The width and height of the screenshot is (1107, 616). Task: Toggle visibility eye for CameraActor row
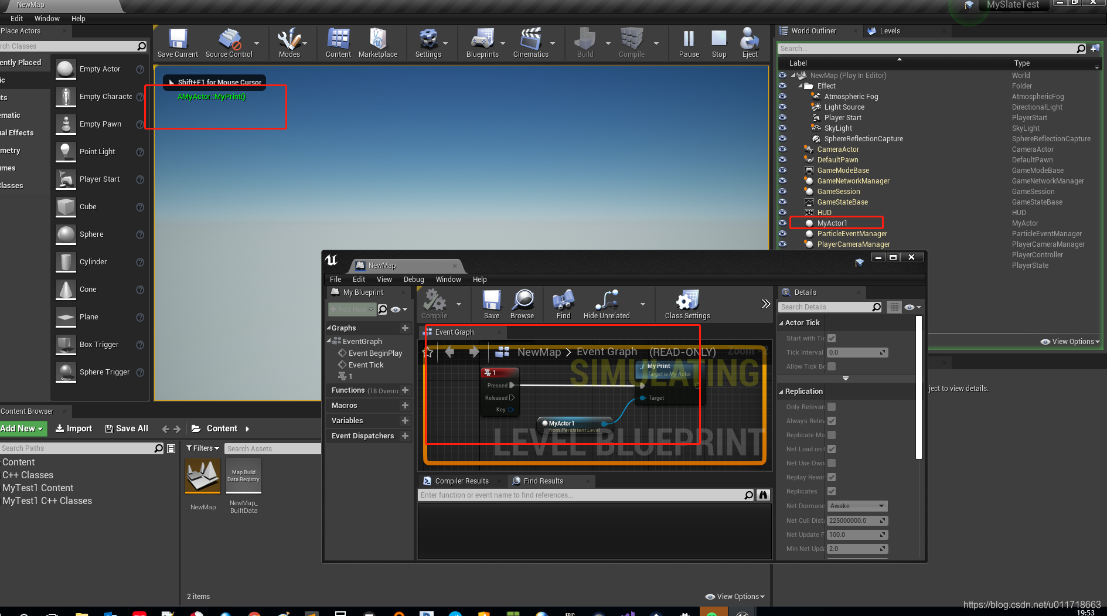click(782, 149)
